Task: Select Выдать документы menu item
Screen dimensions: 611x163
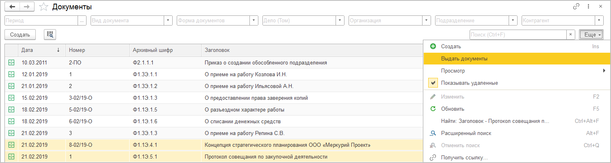Action: (464, 59)
